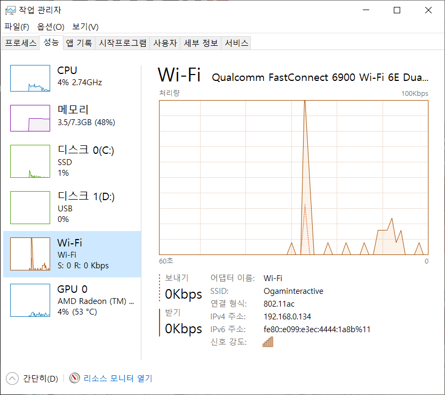This screenshot has height=395, width=445.
Task: Select the CPU mini graph thumbnail
Action: click(30, 78)
